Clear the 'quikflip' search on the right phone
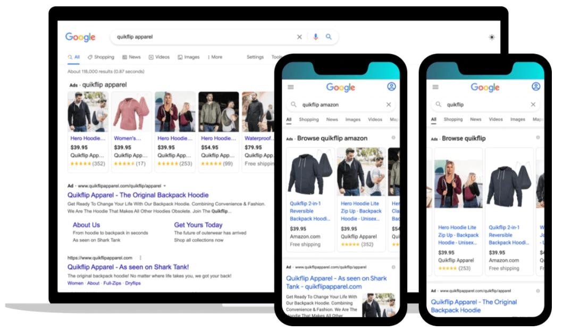This screenshot has height=331, width=563. tap(533, 104)
